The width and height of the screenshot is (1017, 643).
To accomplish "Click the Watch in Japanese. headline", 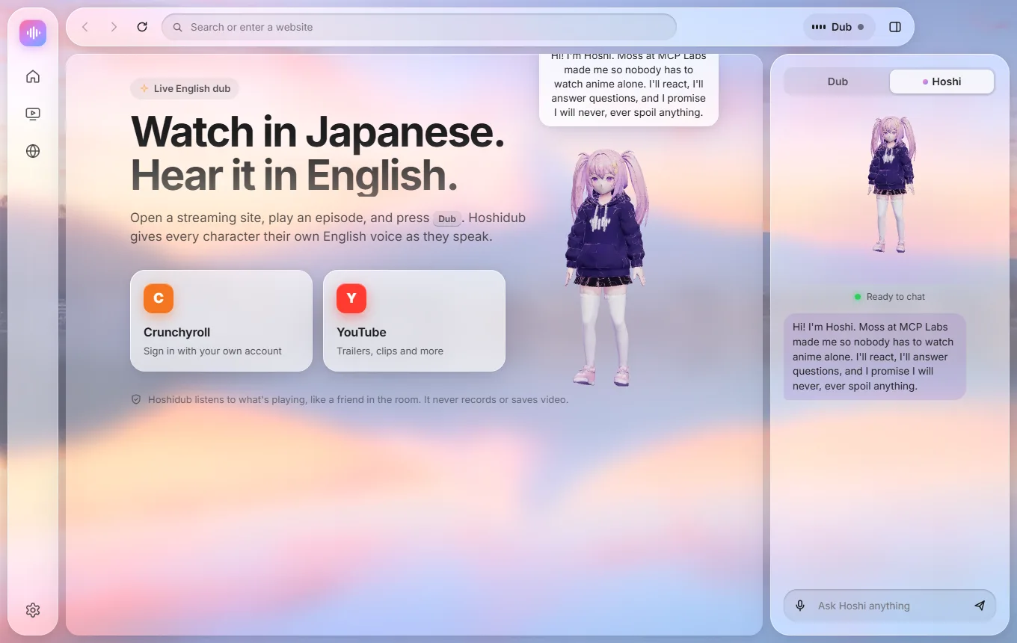I will (x=318, y=132).
